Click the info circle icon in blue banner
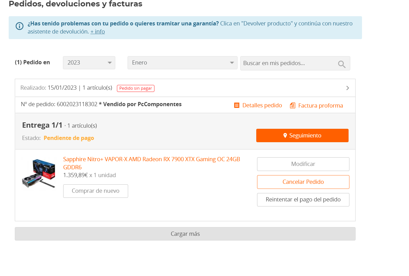 (19, 26)
